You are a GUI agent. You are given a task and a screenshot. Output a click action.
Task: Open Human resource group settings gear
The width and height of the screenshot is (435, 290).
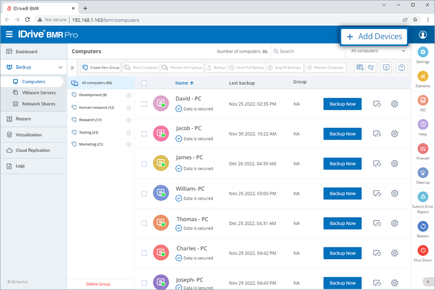click(129, 108)
